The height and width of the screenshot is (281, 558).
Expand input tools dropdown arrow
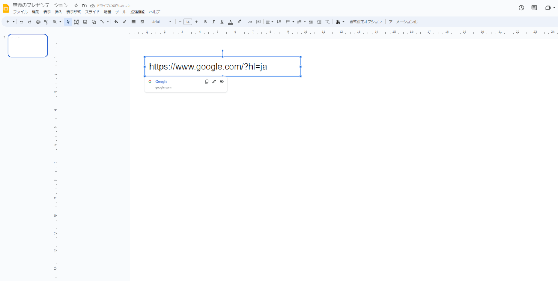pos(343,22)
